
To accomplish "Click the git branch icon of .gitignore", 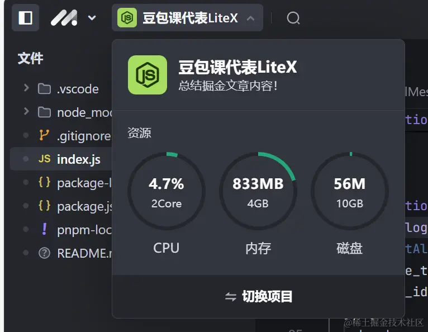I will click(x=44, y=135).
